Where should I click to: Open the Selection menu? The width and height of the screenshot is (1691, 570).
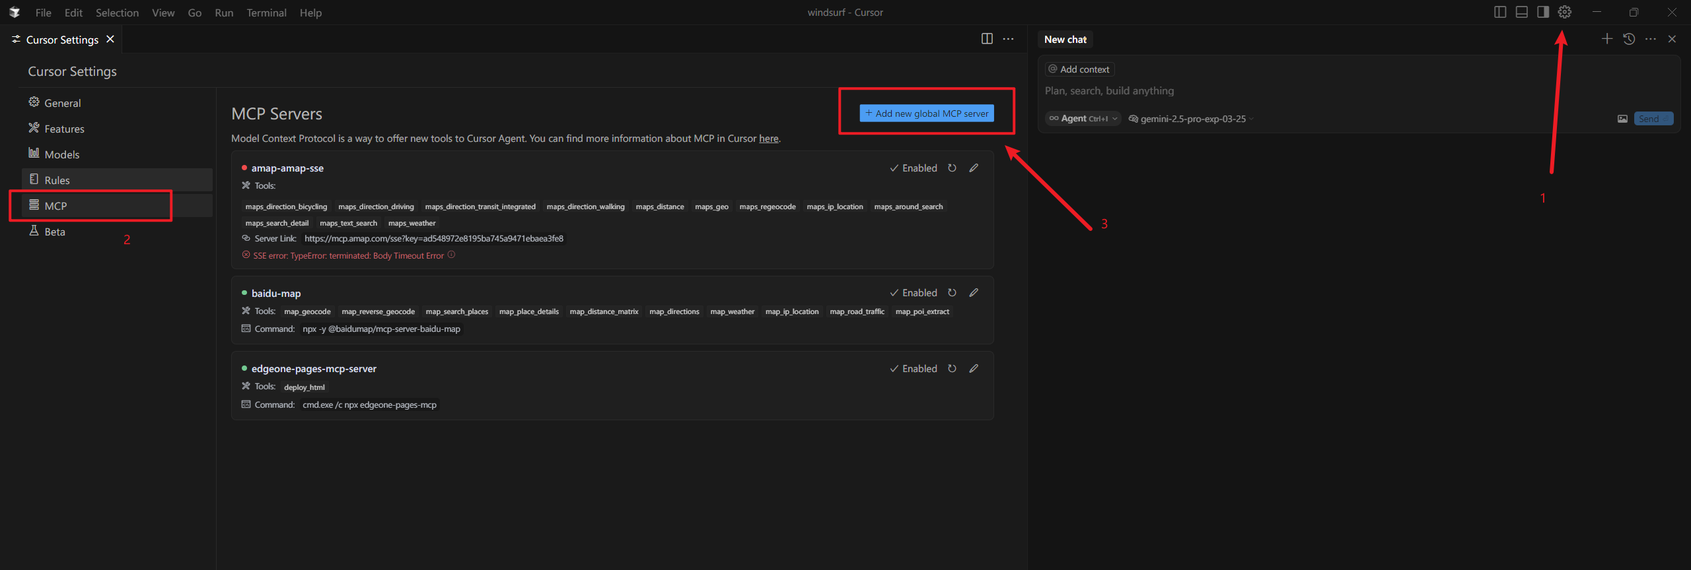pos(117,13)
